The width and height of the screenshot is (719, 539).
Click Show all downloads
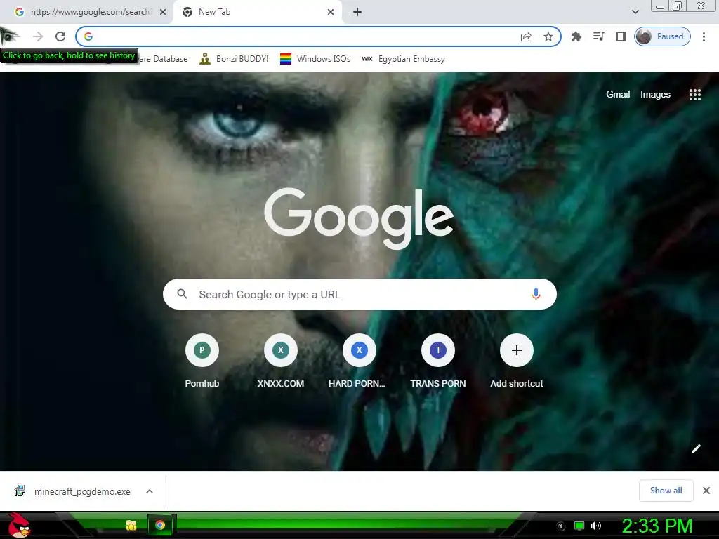coord(666,491)
